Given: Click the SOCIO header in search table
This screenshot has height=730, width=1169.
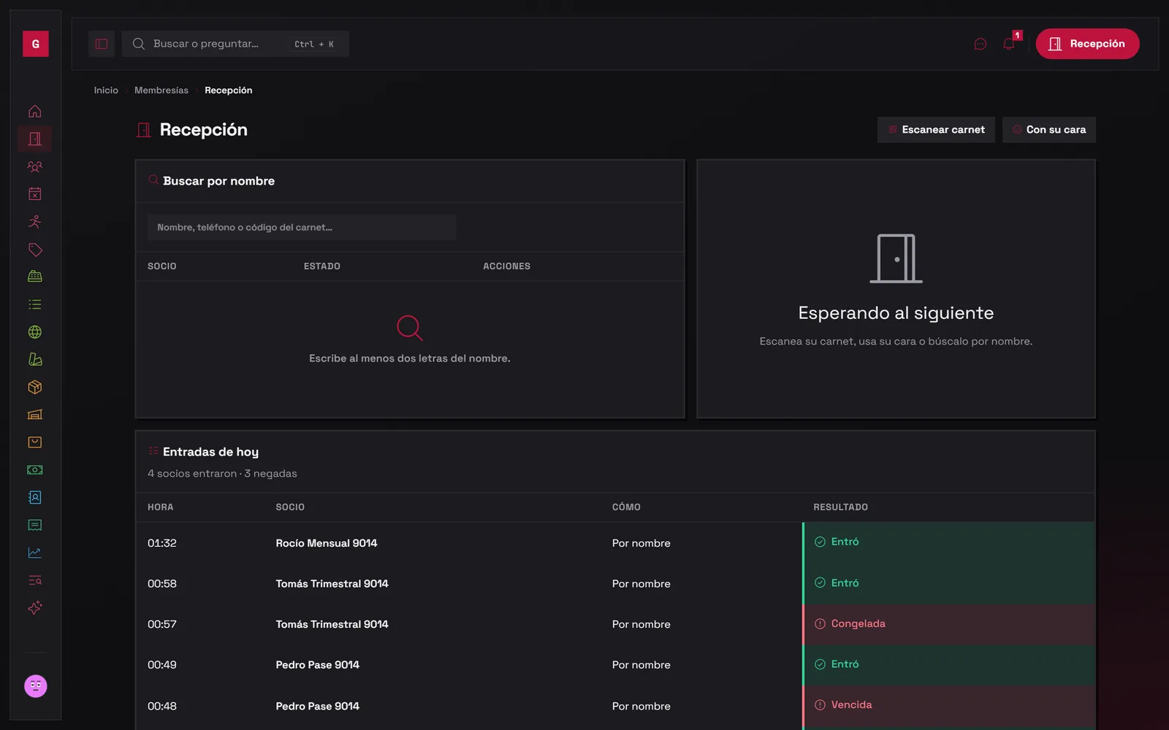Looking at the screenshot, I should (162, 266).
